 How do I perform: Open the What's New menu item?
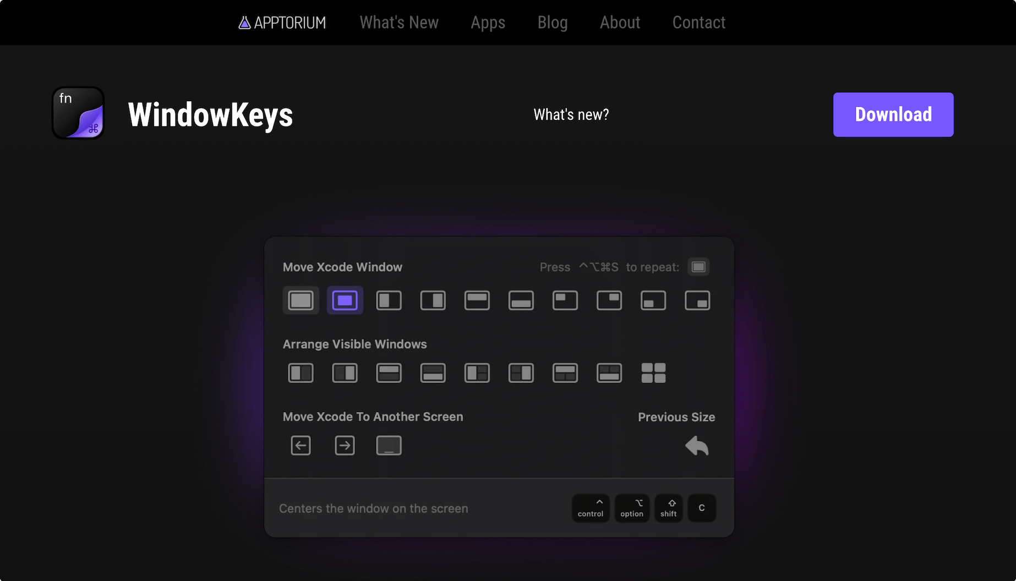click(x=399, y=23)
